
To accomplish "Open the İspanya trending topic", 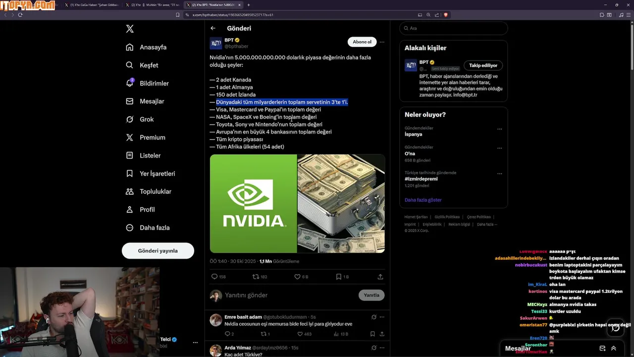I will point(414,134).
